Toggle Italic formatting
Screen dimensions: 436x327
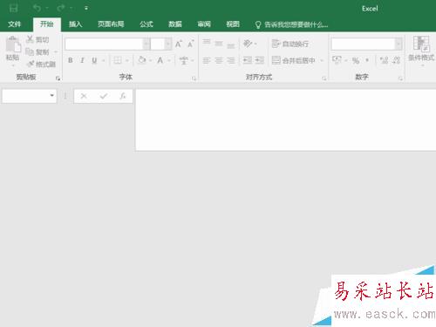pyautogui.click(x=83, y=60)
